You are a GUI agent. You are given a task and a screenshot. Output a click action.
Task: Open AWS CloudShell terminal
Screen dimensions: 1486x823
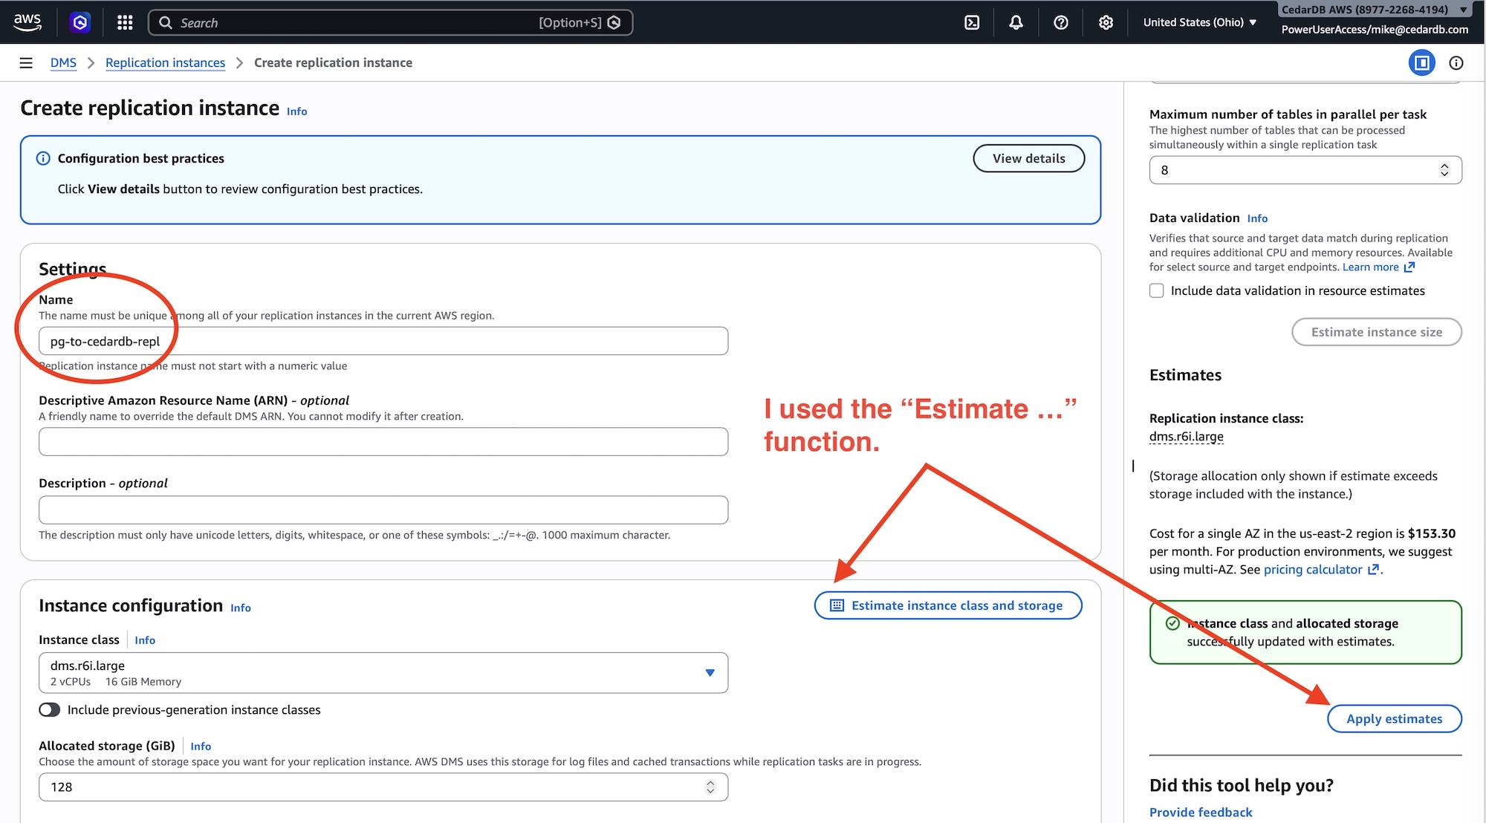click(971, 22)
